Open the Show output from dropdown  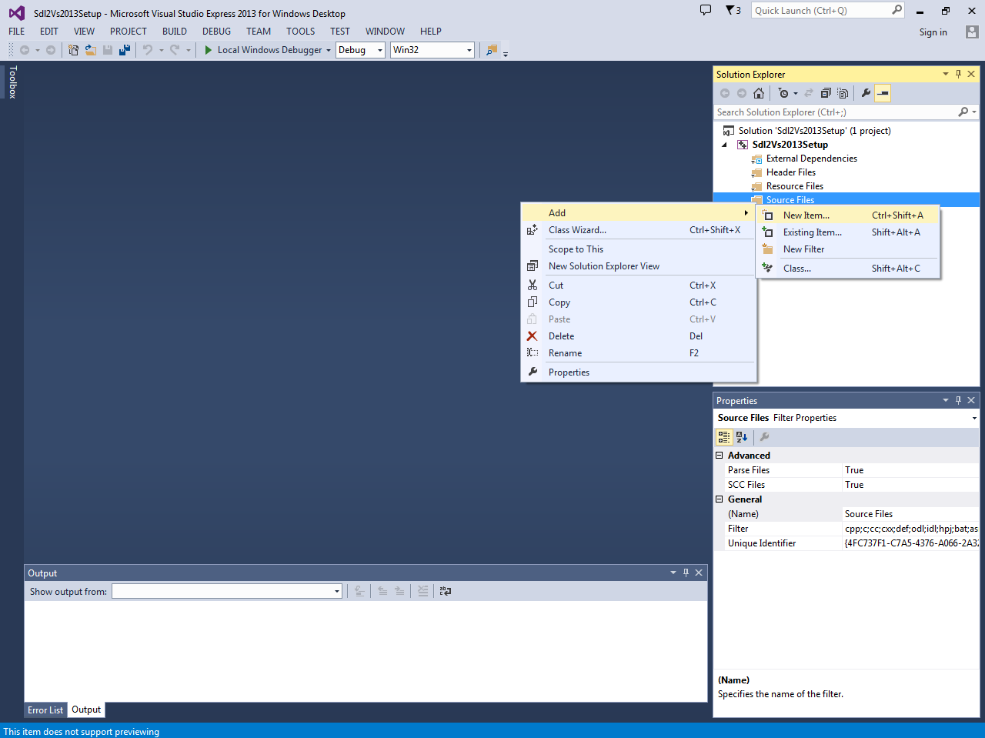click(336, 591)
